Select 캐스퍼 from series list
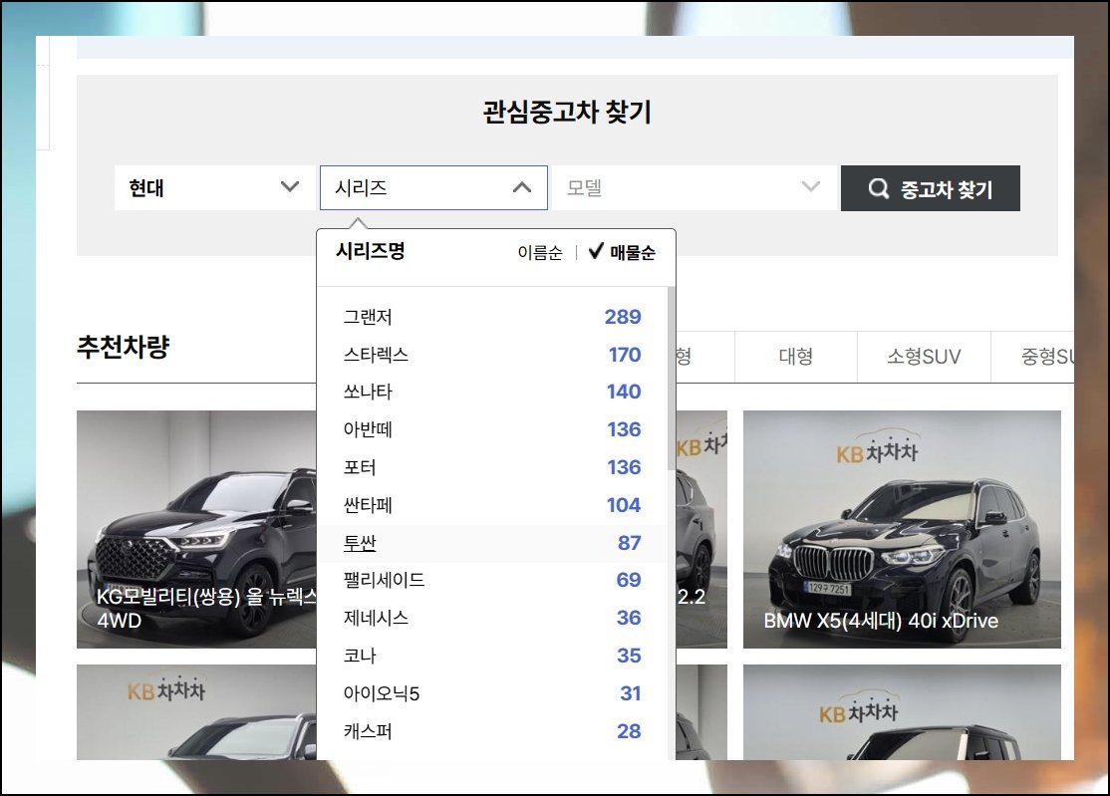Image resolution: width=1110 pixels, height=796 pixels. click(492, 731)
